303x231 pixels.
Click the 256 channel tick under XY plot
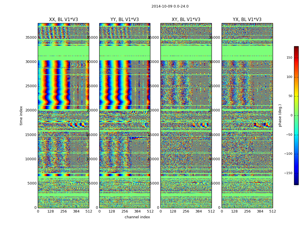(x=186, y=211)
